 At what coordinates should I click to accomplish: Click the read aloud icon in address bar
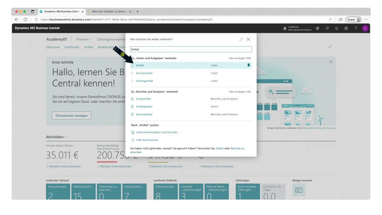point(330,19)
